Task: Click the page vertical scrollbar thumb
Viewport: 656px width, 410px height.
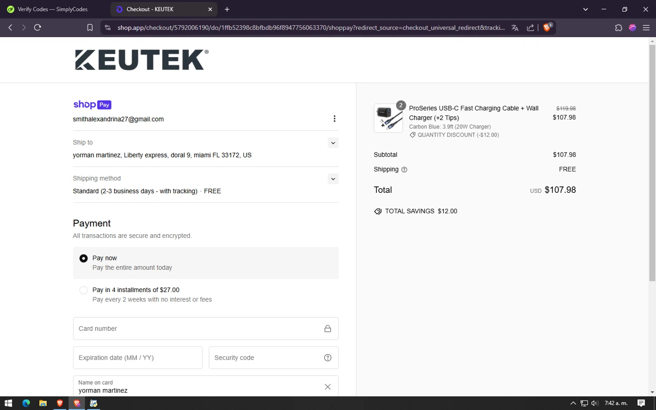Action: (x=652, y=163)
